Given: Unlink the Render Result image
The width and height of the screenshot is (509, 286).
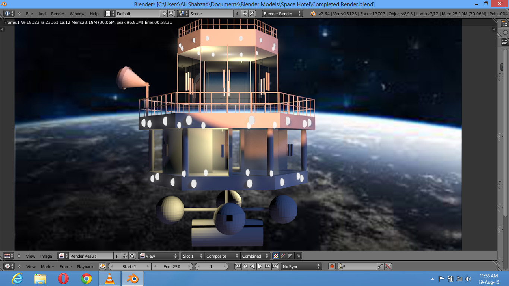Looking at the screenshot, I should (x=132, y=256).
